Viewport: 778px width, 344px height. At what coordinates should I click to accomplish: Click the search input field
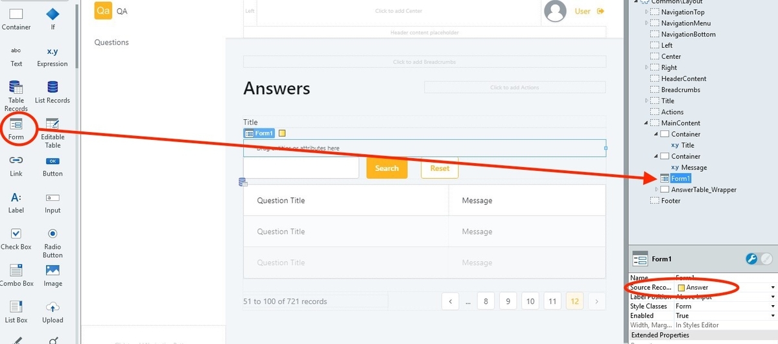(x=301, y=168)
